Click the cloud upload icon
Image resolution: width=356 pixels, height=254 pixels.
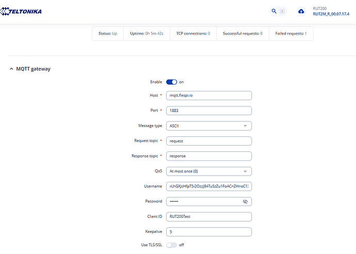pos(301,11)
